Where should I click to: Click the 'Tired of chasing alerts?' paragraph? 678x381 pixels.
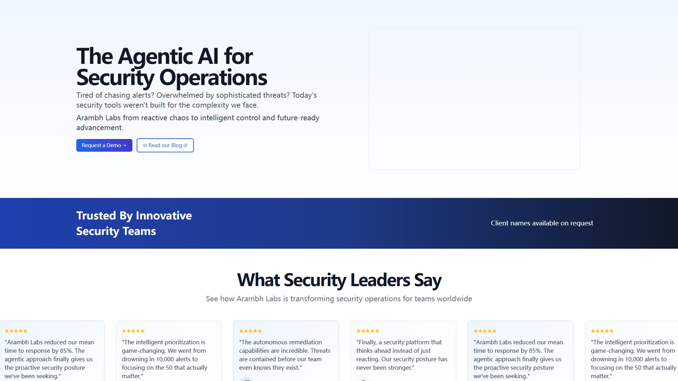196,100
